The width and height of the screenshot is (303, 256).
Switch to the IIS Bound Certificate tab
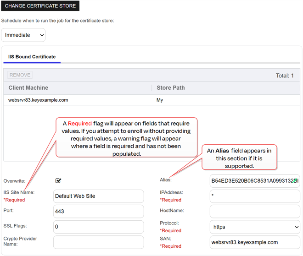coord(32,57)
